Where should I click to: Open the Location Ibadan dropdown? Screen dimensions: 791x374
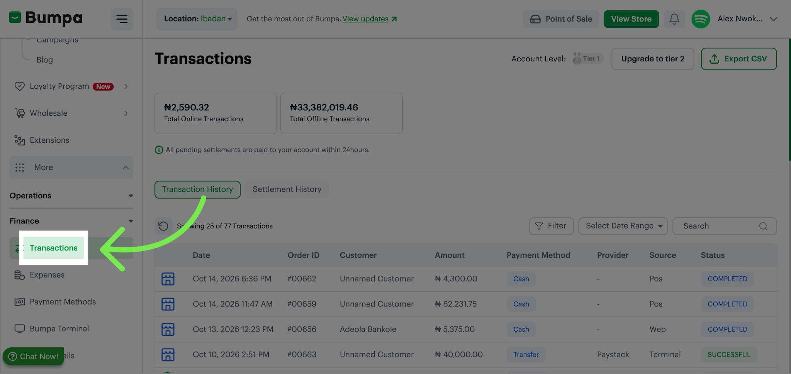(197, 19)
